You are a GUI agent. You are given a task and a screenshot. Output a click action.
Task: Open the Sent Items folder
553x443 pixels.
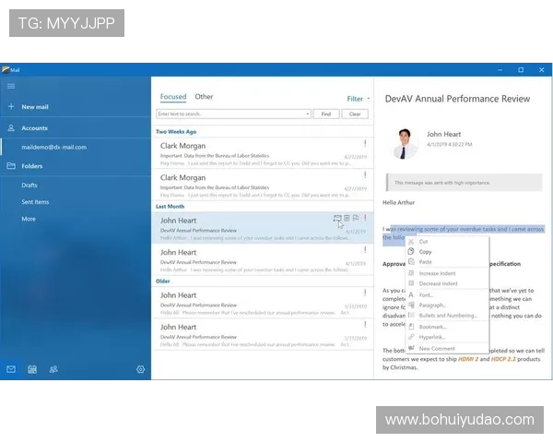click(x=35, y=202)
